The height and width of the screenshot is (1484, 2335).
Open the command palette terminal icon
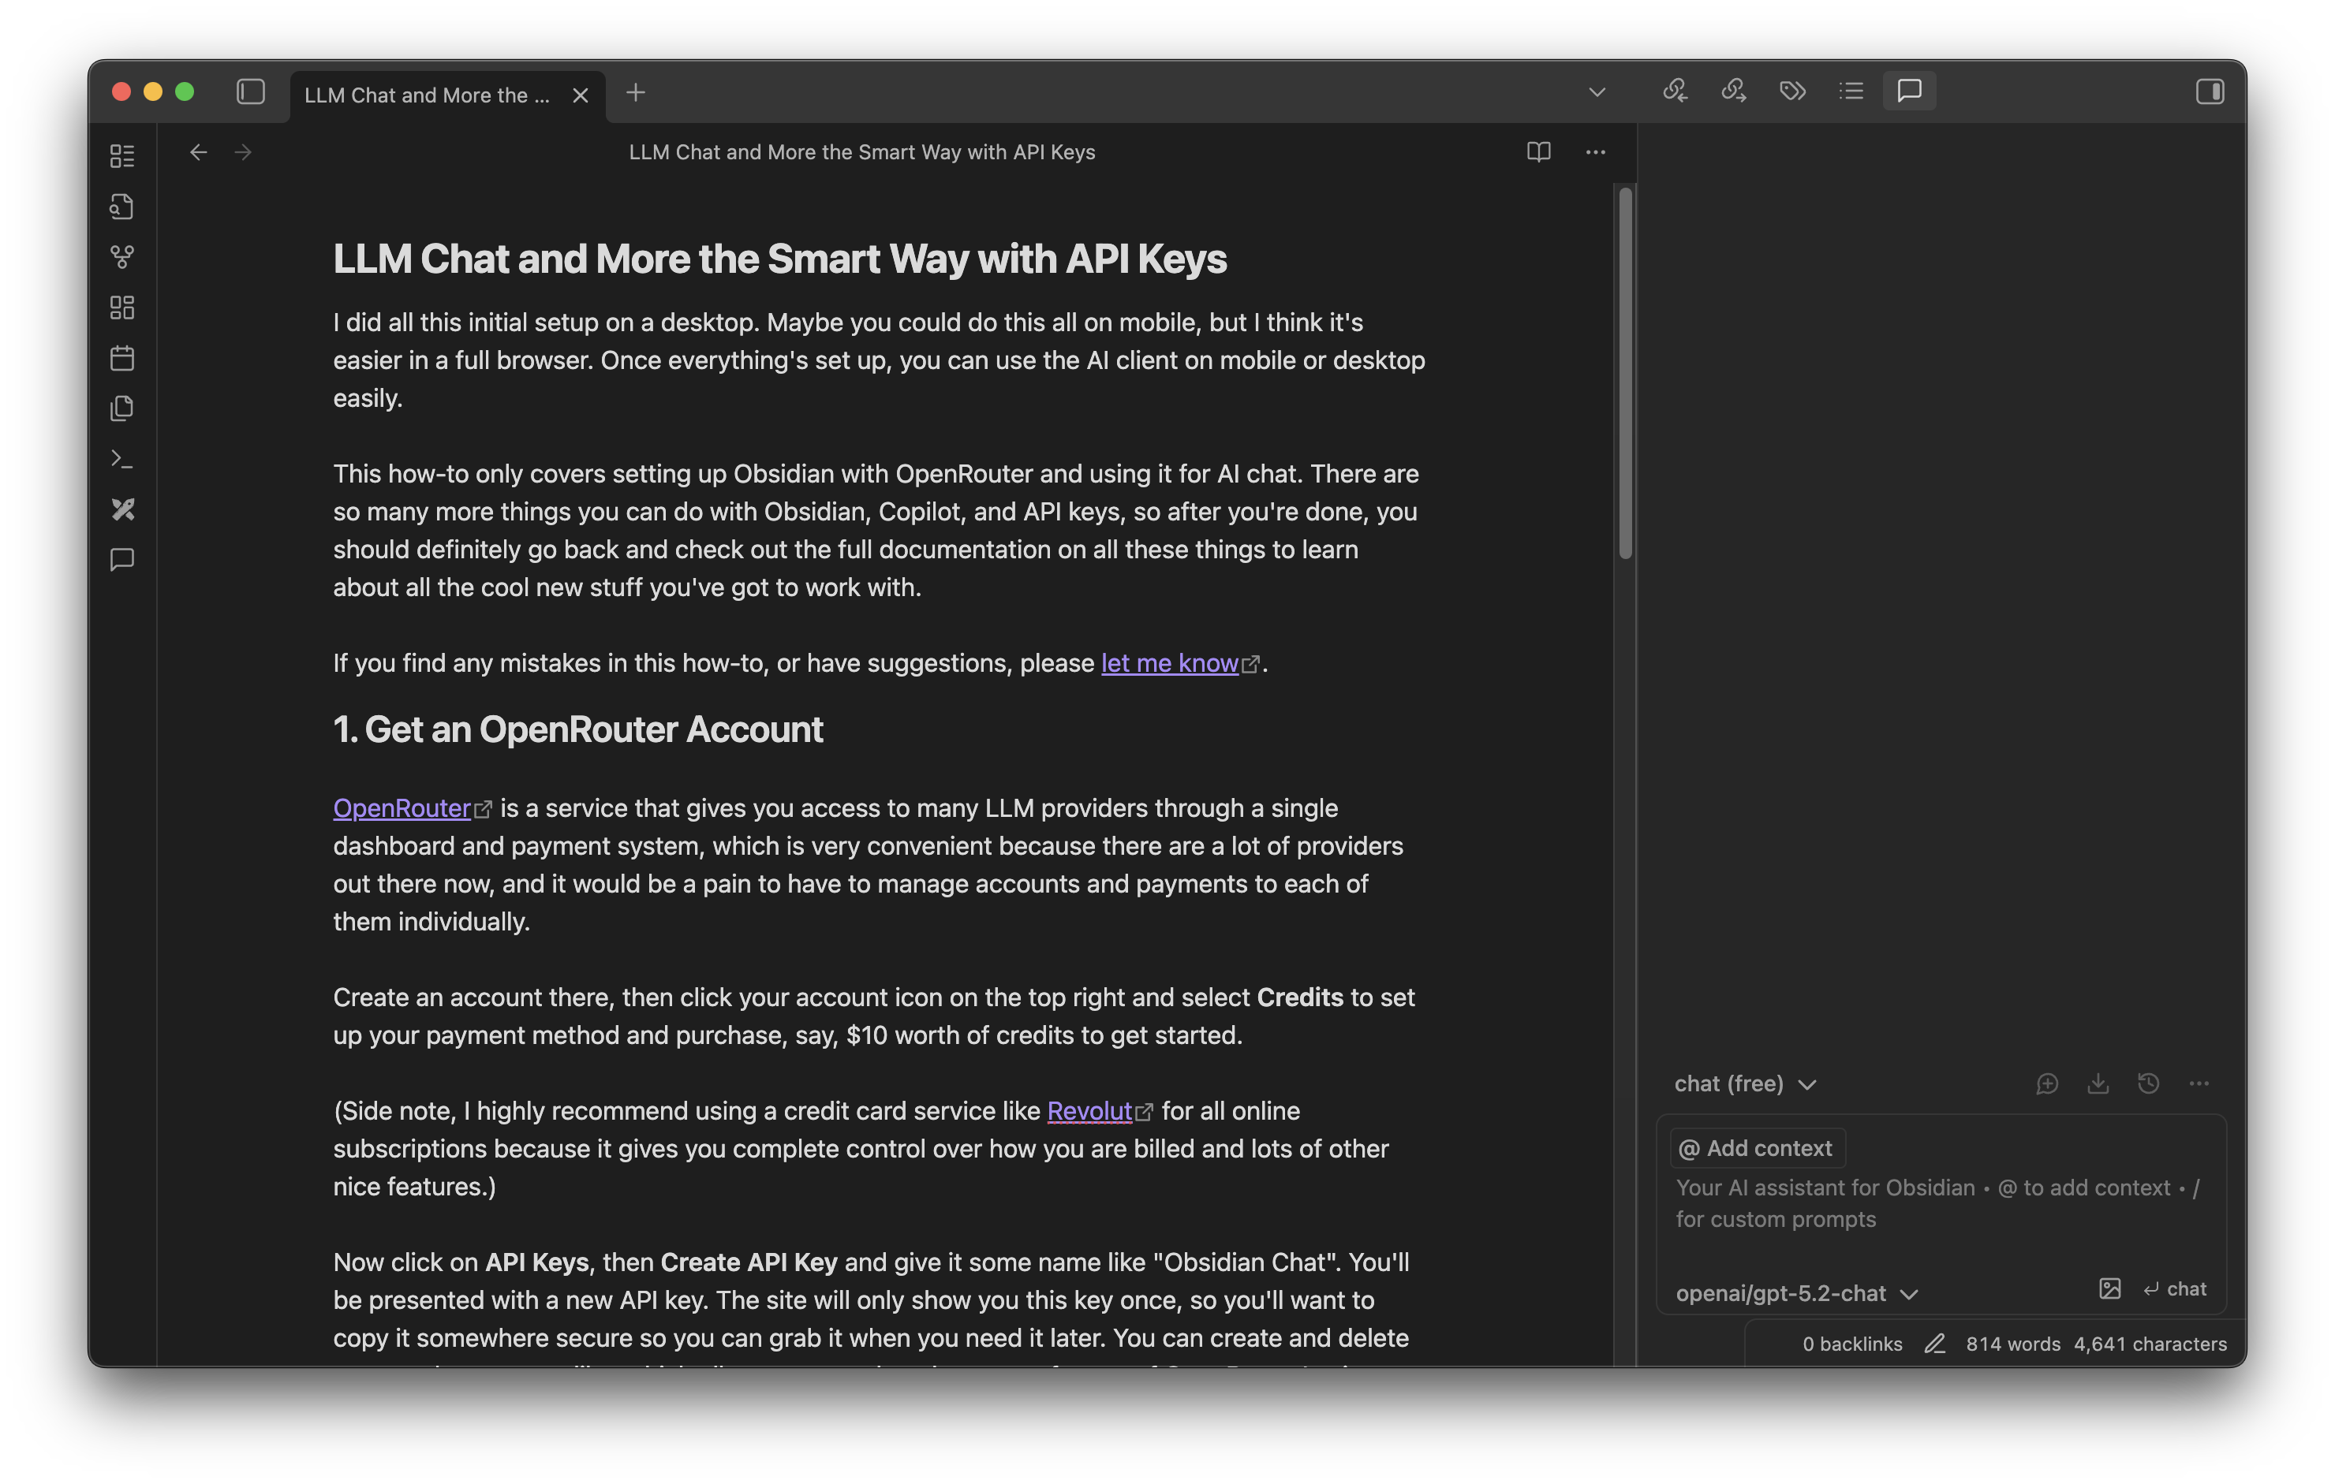(x=122, y=458)
